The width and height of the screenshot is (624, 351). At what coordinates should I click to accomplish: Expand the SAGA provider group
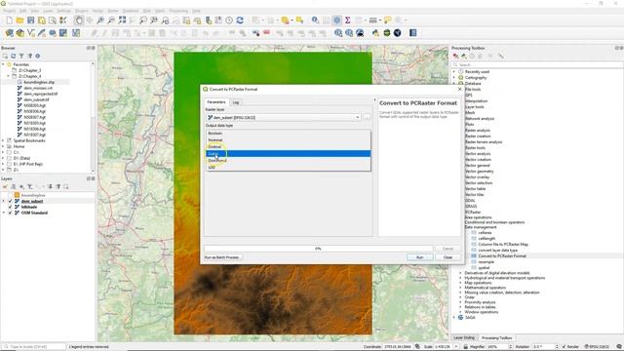coord(454,318)
